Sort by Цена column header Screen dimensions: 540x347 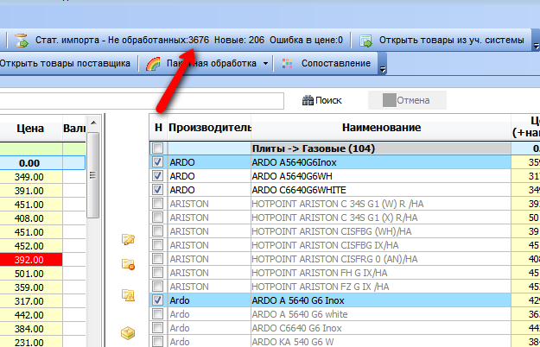point(30,129)
